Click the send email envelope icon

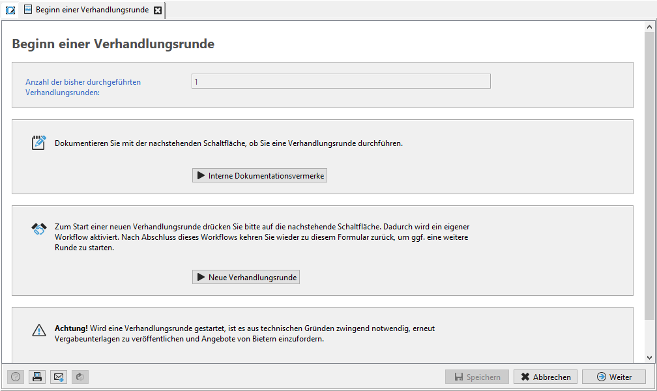click(x=59, y=377)
